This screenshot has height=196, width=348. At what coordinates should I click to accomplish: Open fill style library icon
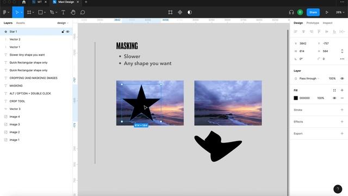[334, 90]
